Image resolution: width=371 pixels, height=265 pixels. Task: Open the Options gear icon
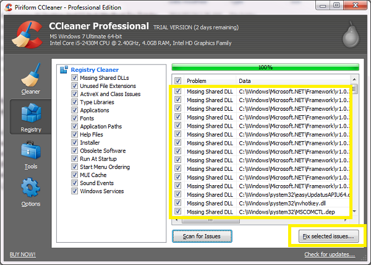tap(30, 188)
